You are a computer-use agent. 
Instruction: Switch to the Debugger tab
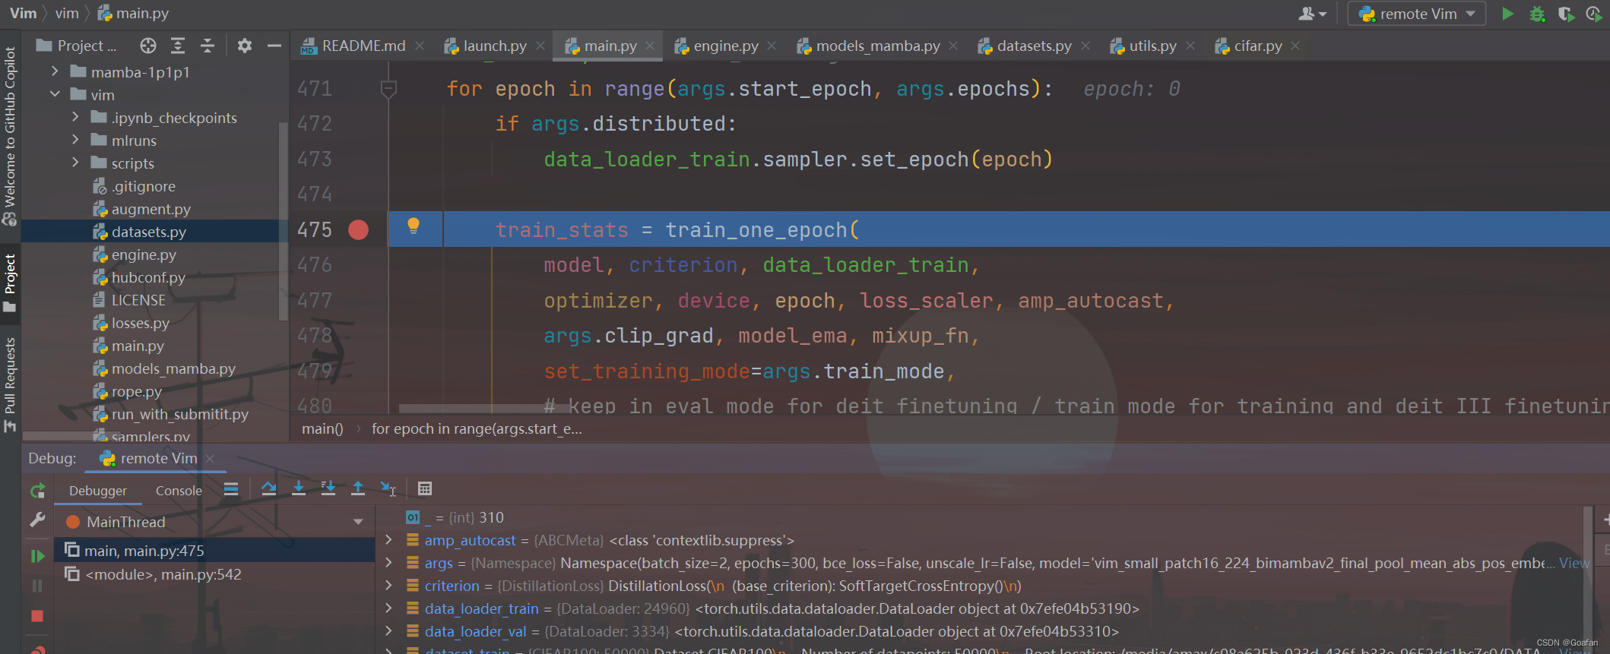pos(98,491)
